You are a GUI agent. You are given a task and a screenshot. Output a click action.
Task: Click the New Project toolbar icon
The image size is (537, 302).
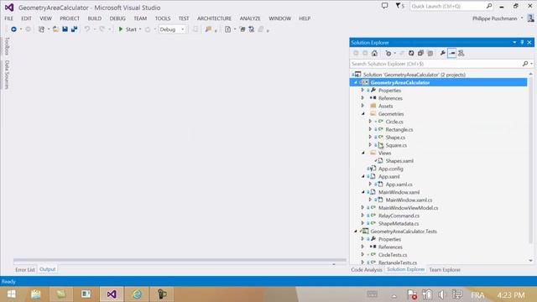point(41,29)
